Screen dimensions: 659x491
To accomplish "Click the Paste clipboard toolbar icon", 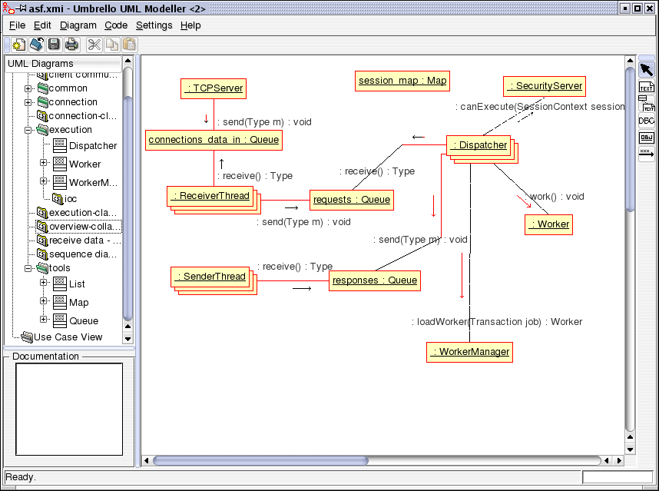I will tap(130, 45).
